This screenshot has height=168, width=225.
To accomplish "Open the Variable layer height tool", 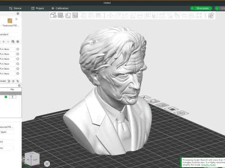I will coord(98,15).
